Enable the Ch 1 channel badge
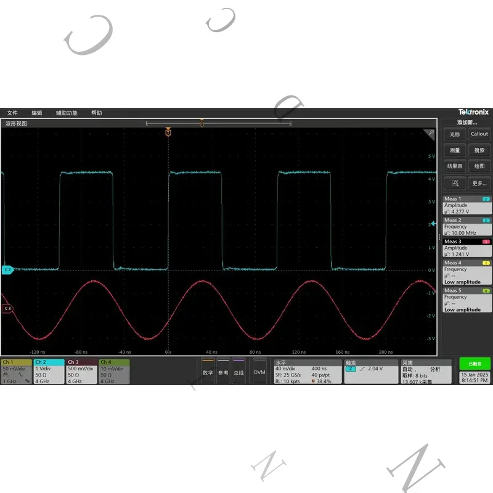Viewport: 493px width, 493px height. 17,372
